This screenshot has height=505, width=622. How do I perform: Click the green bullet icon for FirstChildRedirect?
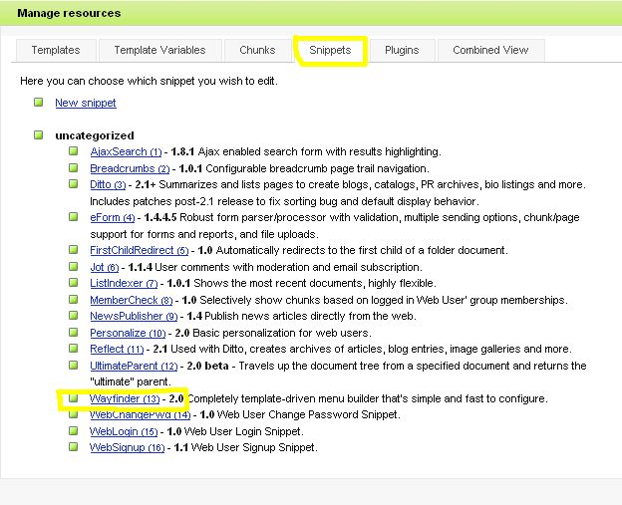[x=74, y=250]
